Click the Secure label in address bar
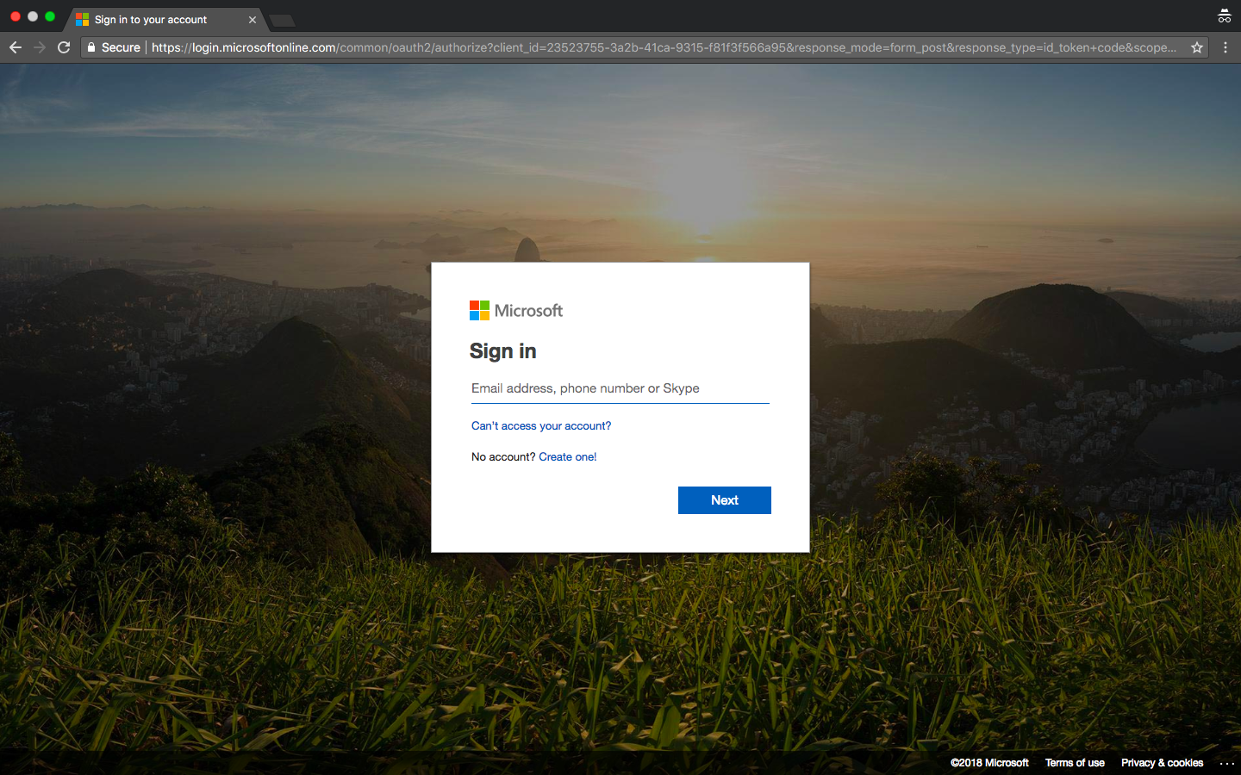Viewport: 1241px width, 775px height. click(121, 47)
